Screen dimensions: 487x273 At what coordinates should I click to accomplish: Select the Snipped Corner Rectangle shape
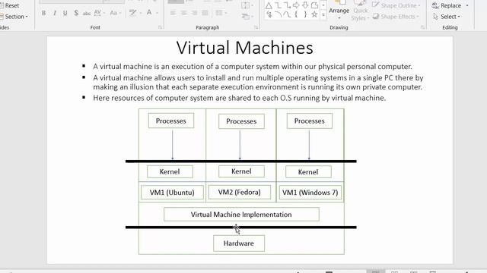point(314,5)
